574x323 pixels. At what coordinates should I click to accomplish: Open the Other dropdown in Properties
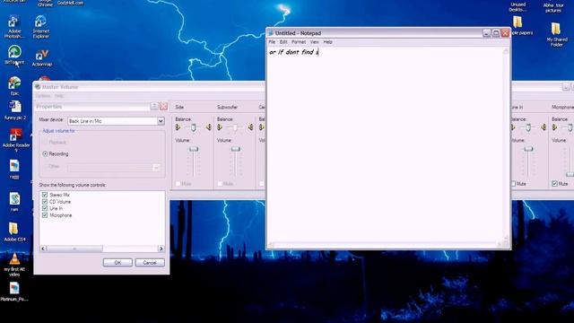point(156,168)
